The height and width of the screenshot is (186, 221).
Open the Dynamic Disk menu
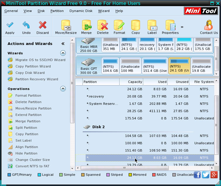pyautogui.click(x=81, y=11)
